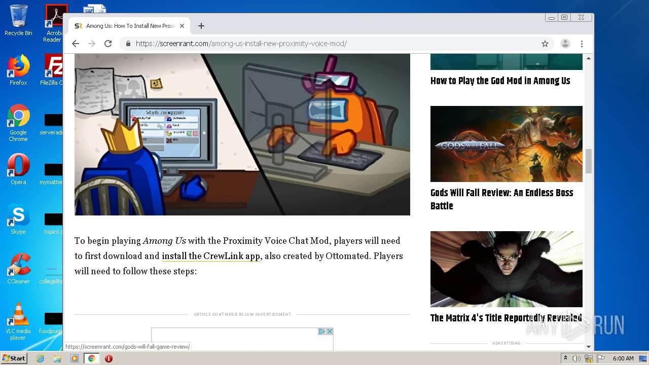Click the scrollbar down arrow
The width and height of the screenshot is (649, 365).
coord(589,347)
